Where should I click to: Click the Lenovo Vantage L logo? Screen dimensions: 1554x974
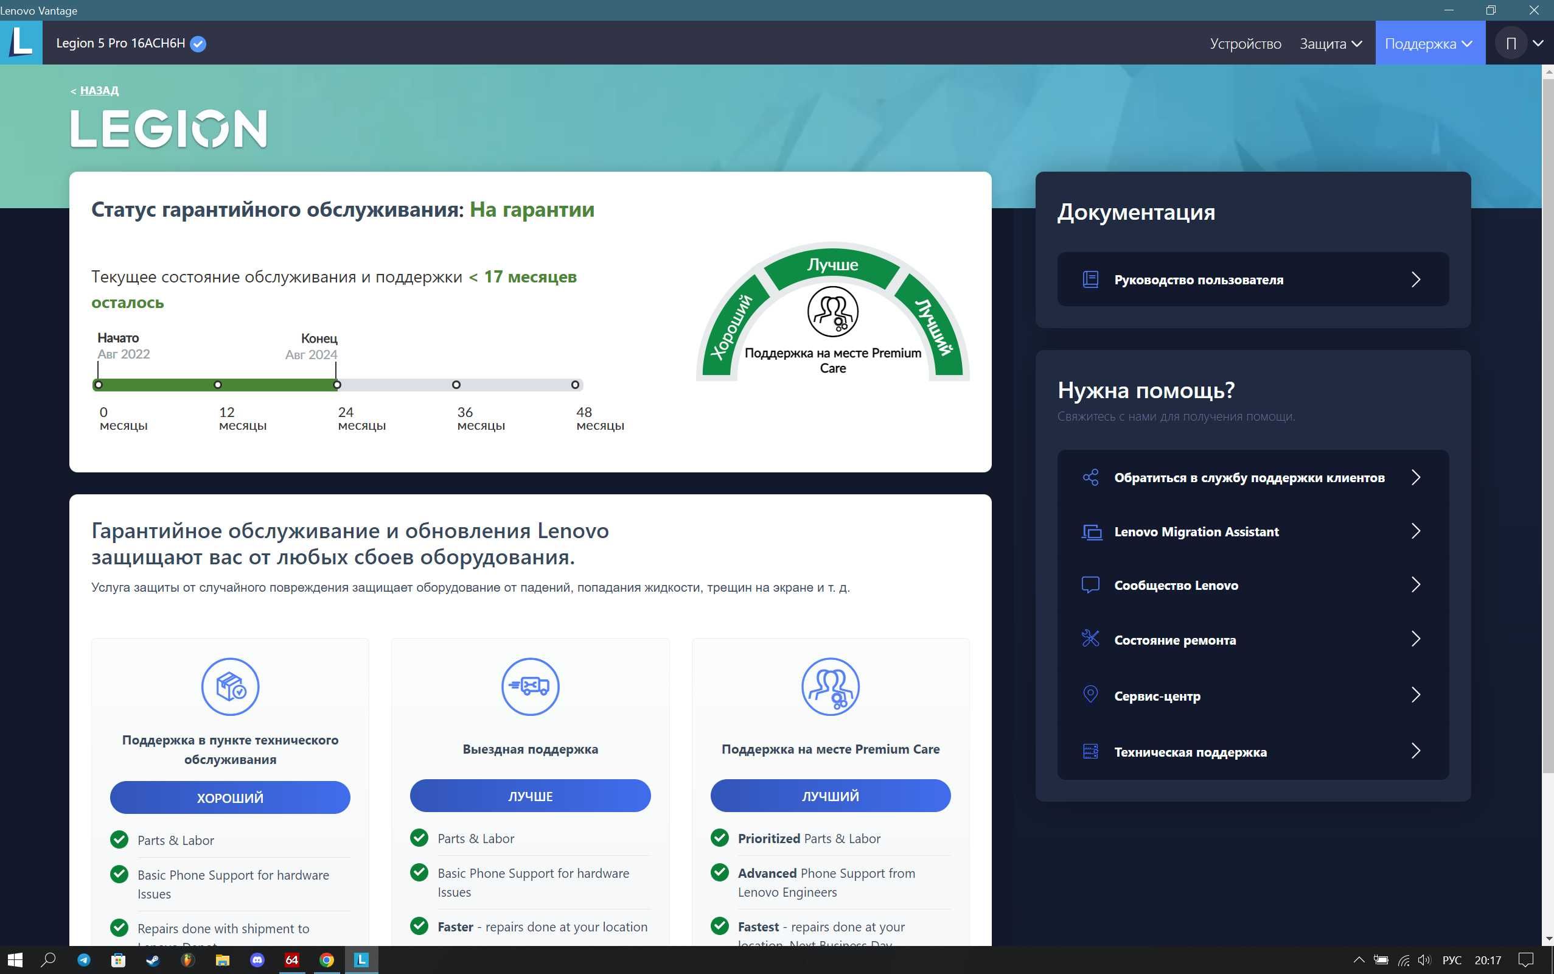[x=21, y=43]
